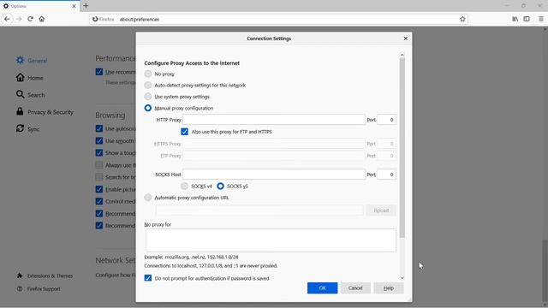548x308 pixels.
Task: Click the SOCKS Host address field
Action: click(274, 175)
